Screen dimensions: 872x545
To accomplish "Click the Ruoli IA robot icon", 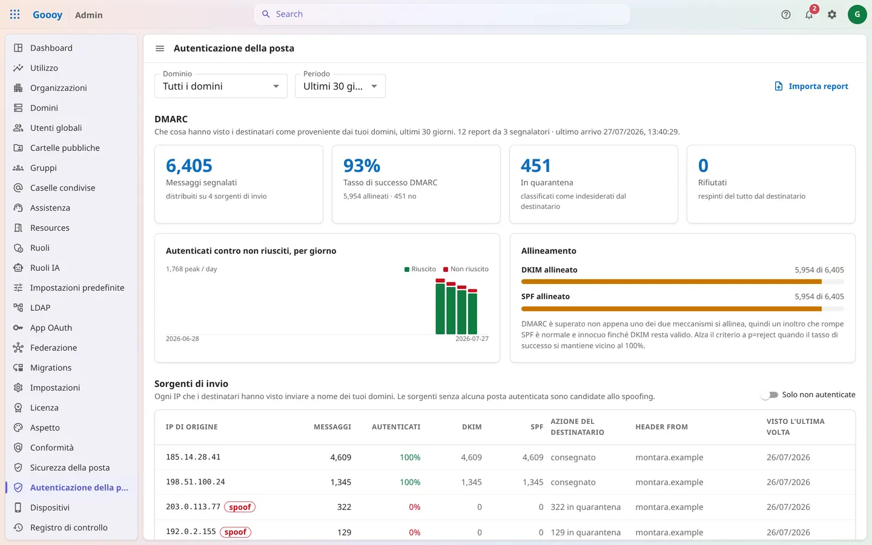I will [18, 268].
